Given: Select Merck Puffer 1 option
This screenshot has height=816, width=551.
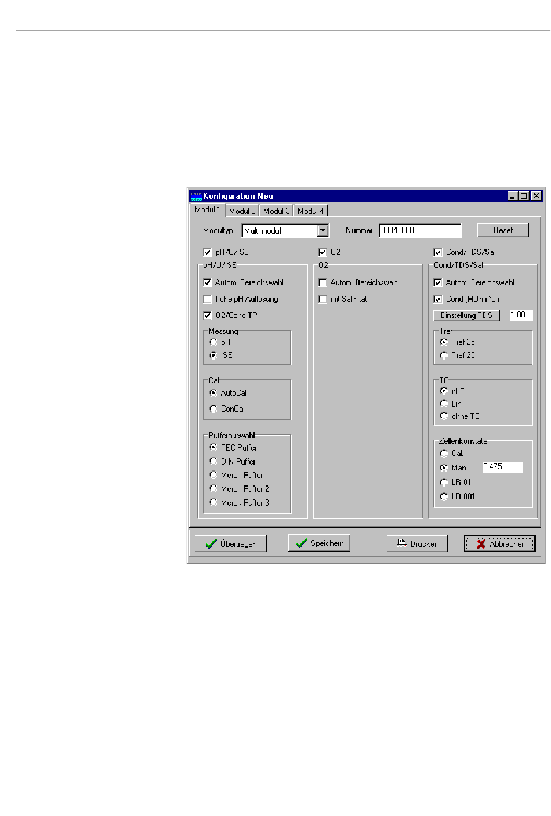Looking at the screenshot, I should 213,475.
